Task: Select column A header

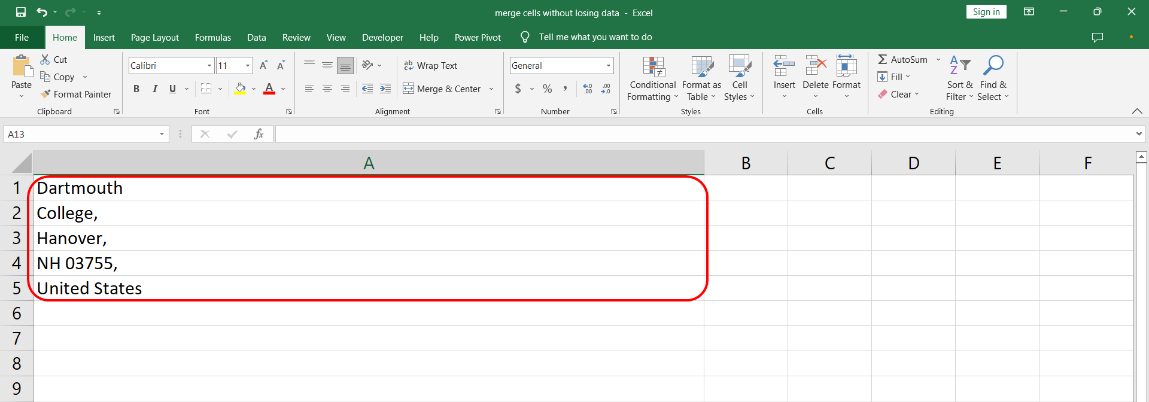Action: tap(369, 163)
